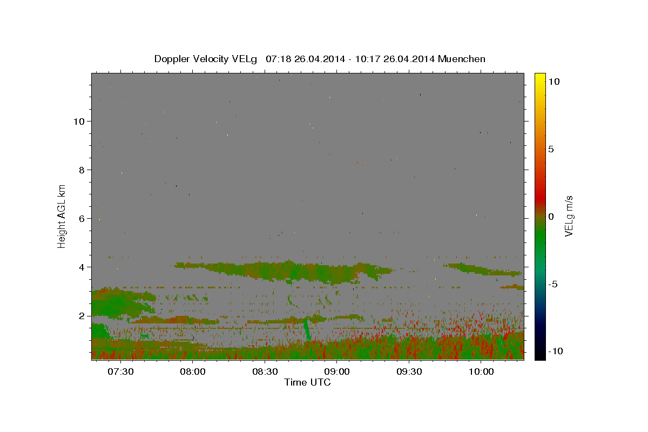Click the height axis label 10
The width and height of the screenshot is (648, 432).
pyautogui.click(x=79, y=121)
